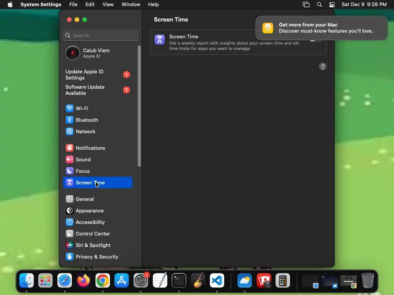Restore minimized Chrome window in Dock
The height and width of the screenshot is (295, 394).
click(x=349, y=281)
